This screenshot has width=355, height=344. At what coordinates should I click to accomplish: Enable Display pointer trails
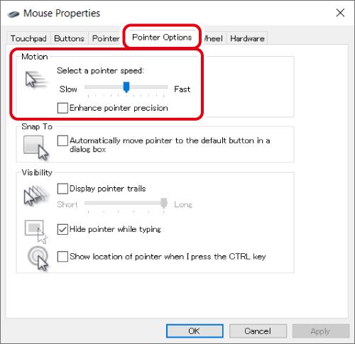62,189
